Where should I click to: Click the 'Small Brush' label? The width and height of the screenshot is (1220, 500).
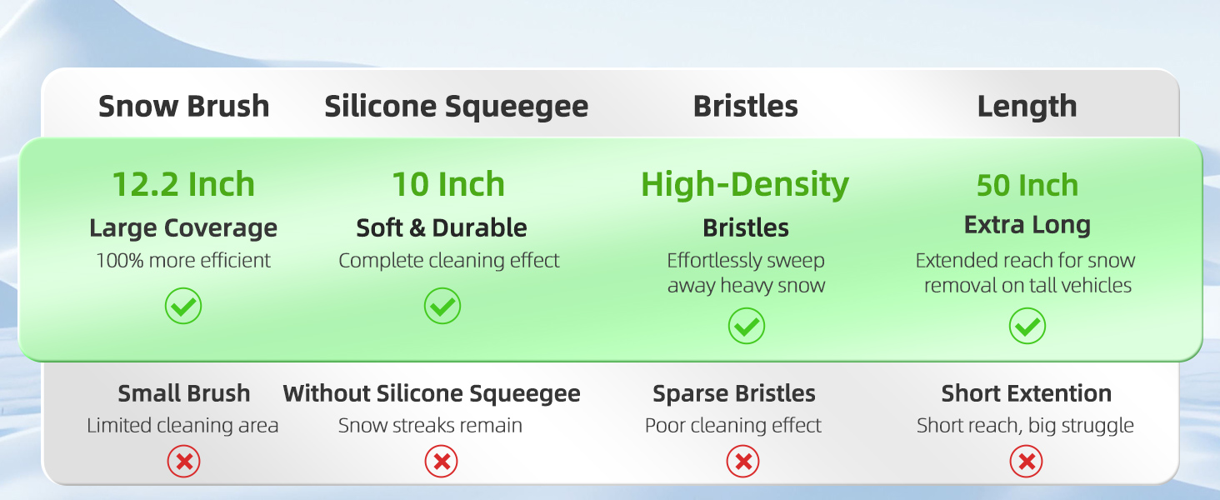pos(183,393)
